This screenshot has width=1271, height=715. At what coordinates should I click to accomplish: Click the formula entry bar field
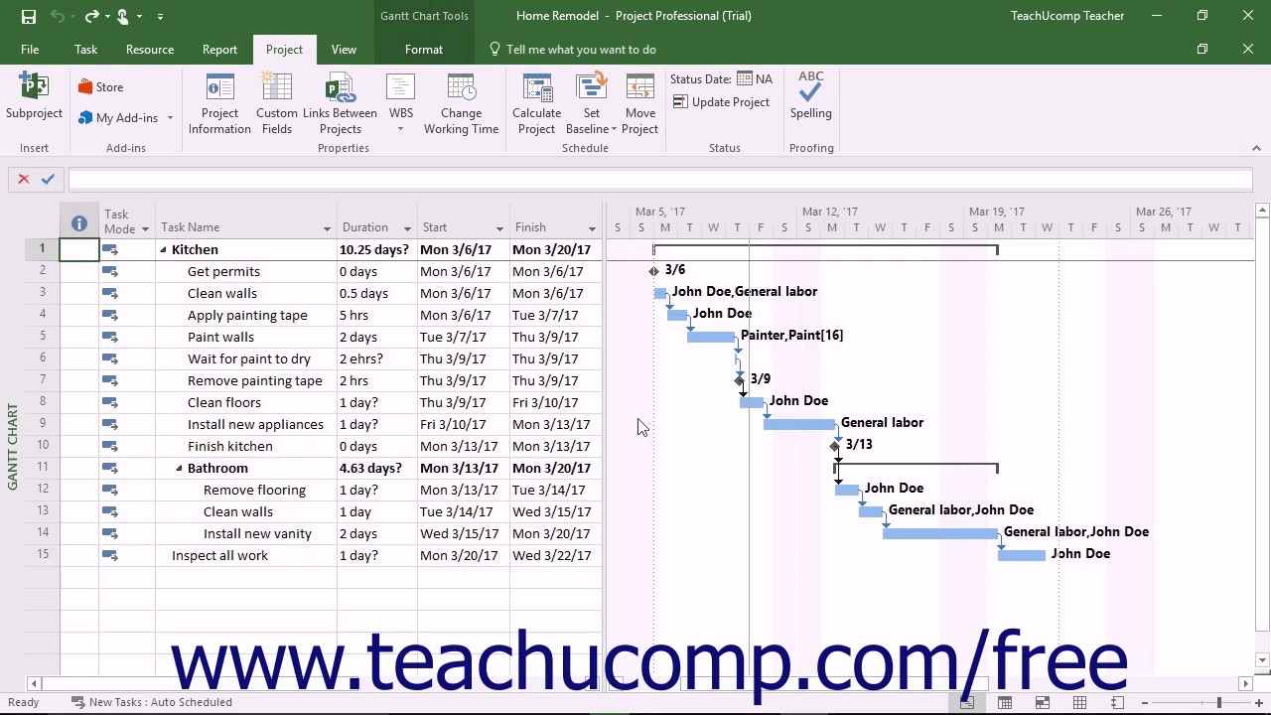(660, 180)
